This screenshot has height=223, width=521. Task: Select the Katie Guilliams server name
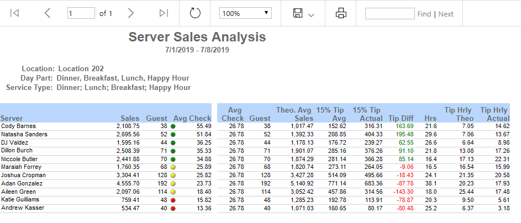coord(20,199)
